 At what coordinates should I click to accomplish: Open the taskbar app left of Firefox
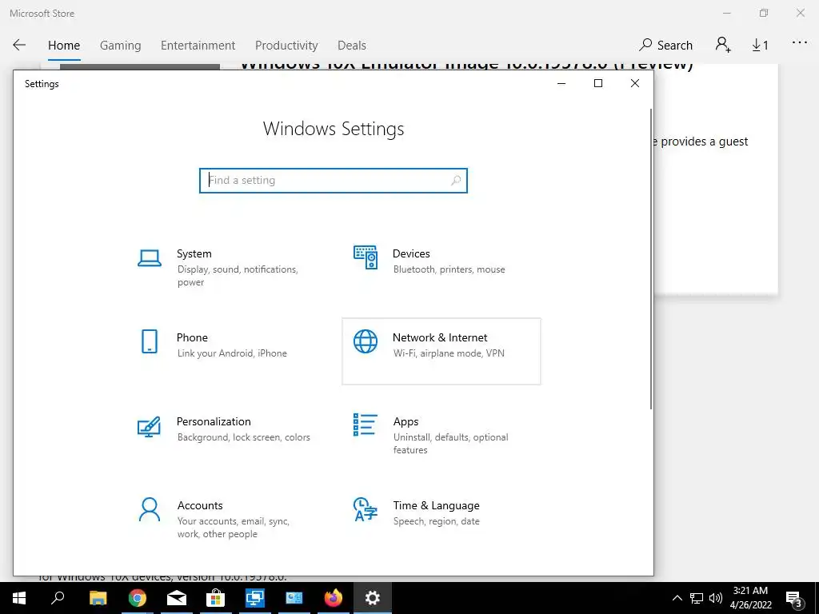[x=294, y=598]
